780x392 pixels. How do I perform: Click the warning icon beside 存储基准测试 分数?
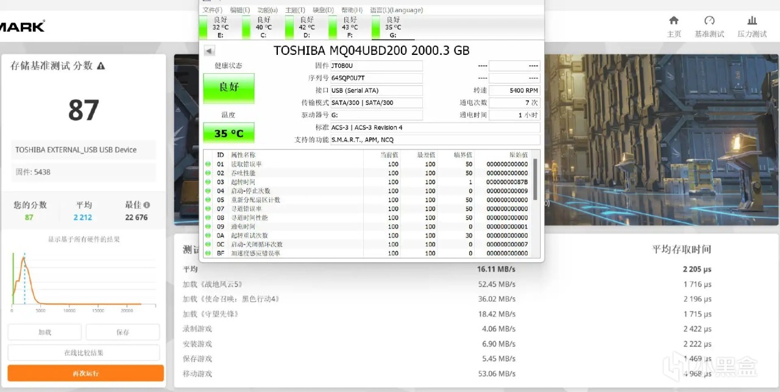[x=101, y=66]
